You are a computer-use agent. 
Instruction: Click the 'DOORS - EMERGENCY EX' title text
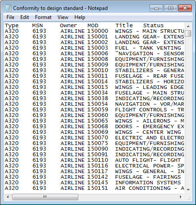point(150,126)
